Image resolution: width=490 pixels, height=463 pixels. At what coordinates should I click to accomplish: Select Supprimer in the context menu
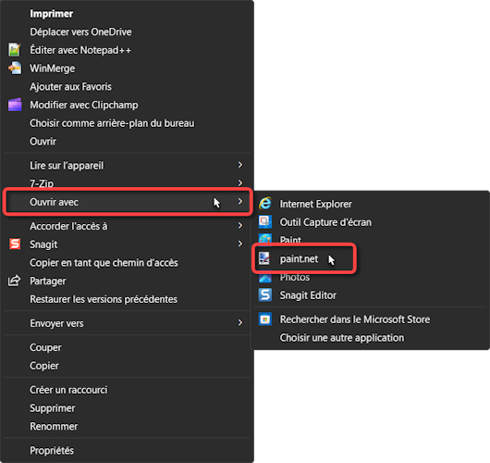point(128,408)
